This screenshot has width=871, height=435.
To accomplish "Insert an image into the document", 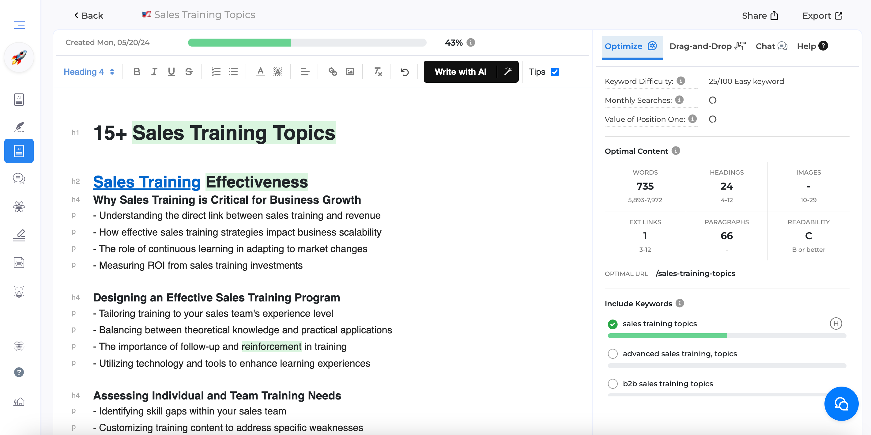I will pos(350,72).
